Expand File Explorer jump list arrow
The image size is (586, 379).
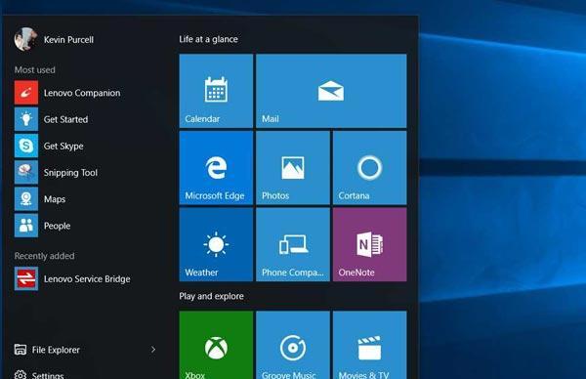pos(153,350)
